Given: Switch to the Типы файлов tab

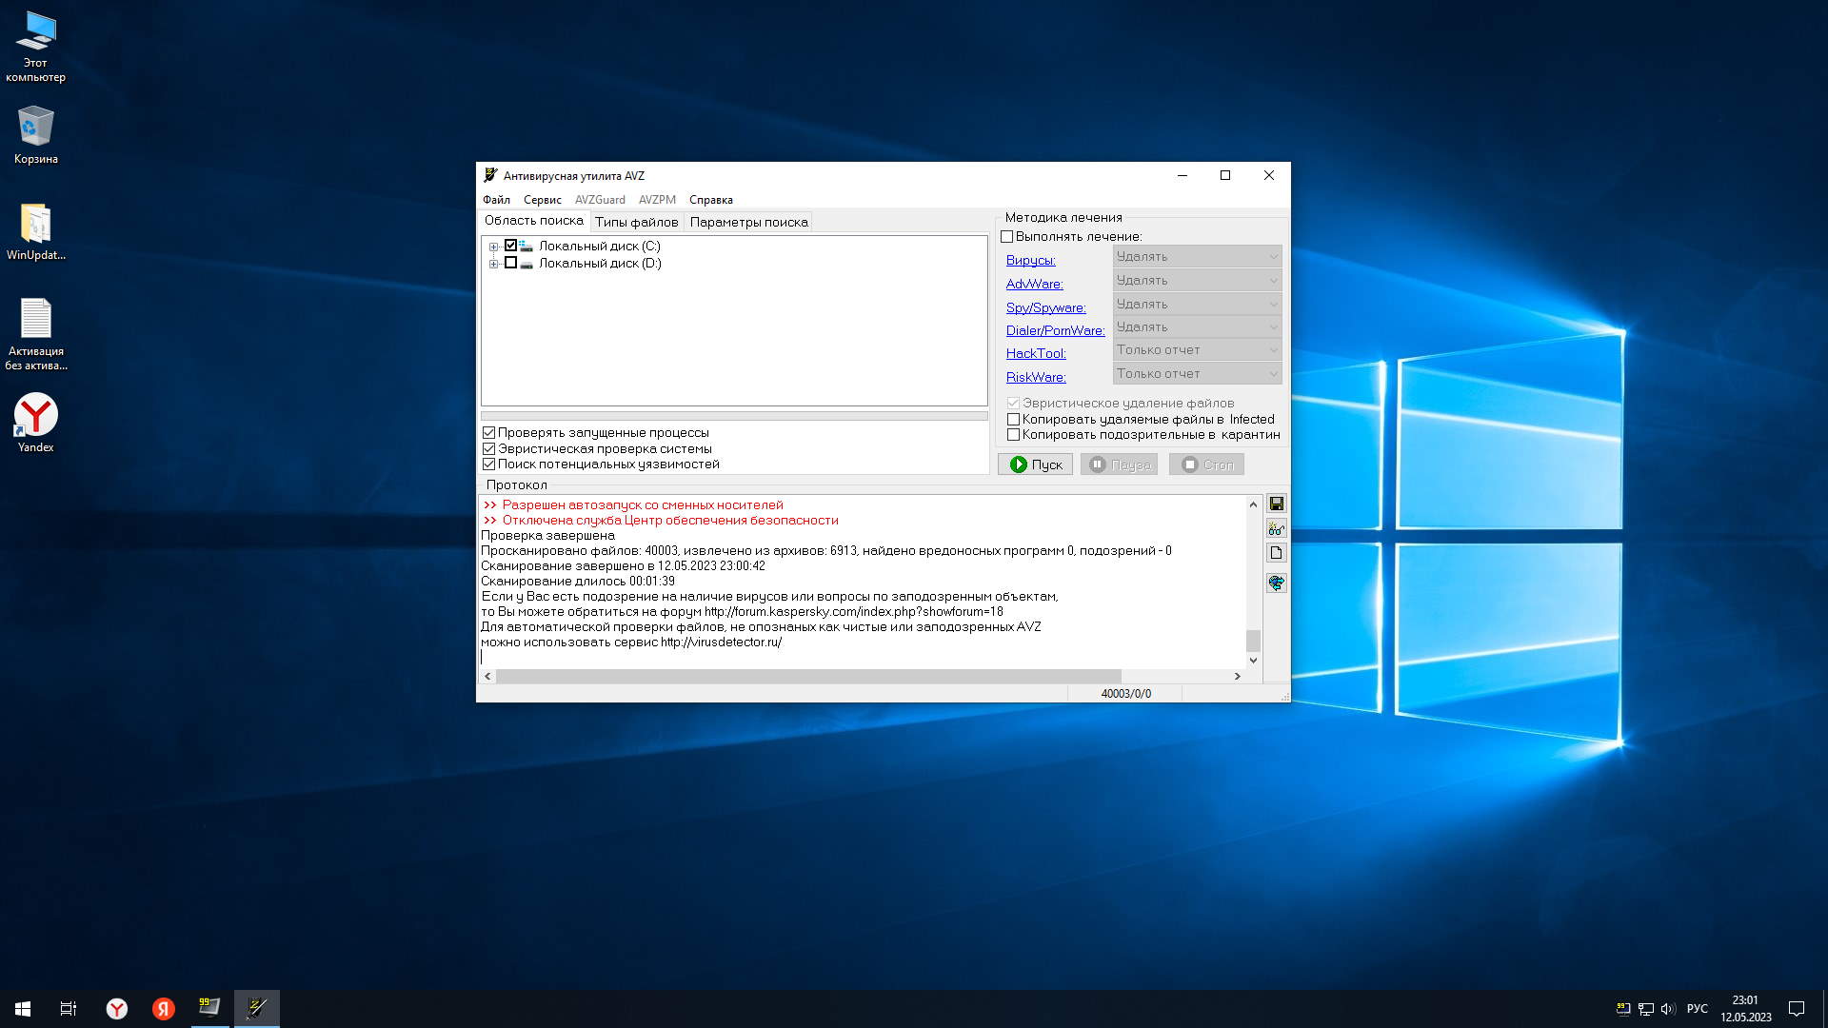Looking at the screenshot, I should 636,222.
